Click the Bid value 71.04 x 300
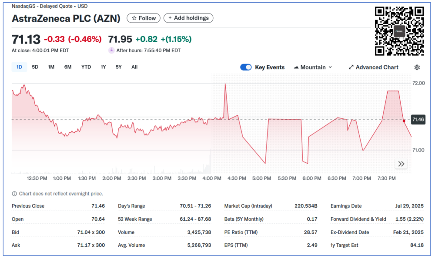Image resolution: width=435 pixels, height=259 pixels. [91, 232]
